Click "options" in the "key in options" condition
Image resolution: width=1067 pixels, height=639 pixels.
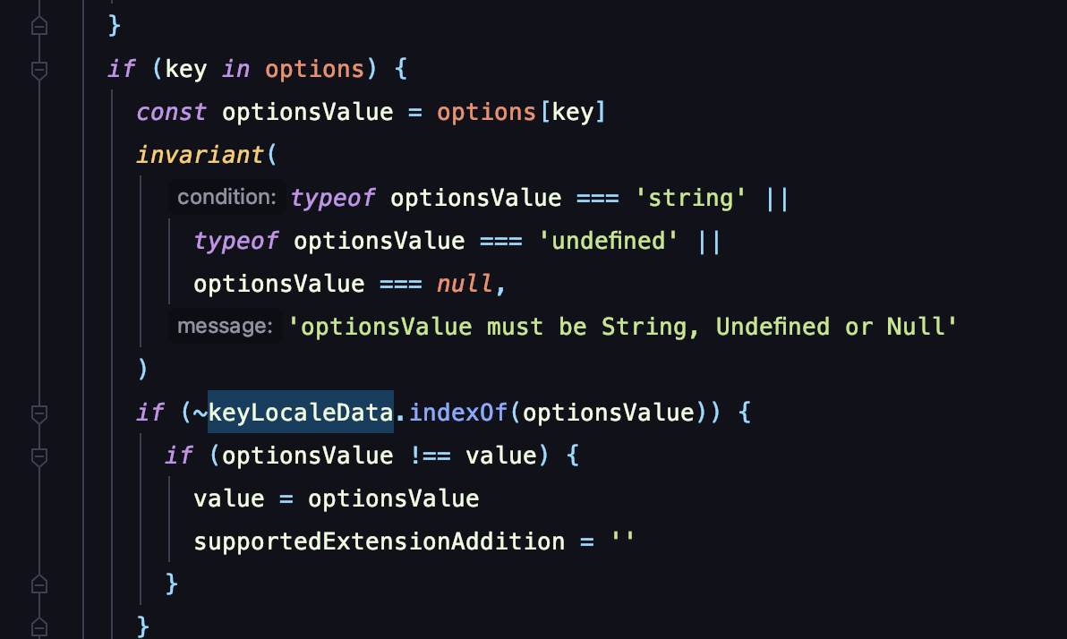click(312, 69)
